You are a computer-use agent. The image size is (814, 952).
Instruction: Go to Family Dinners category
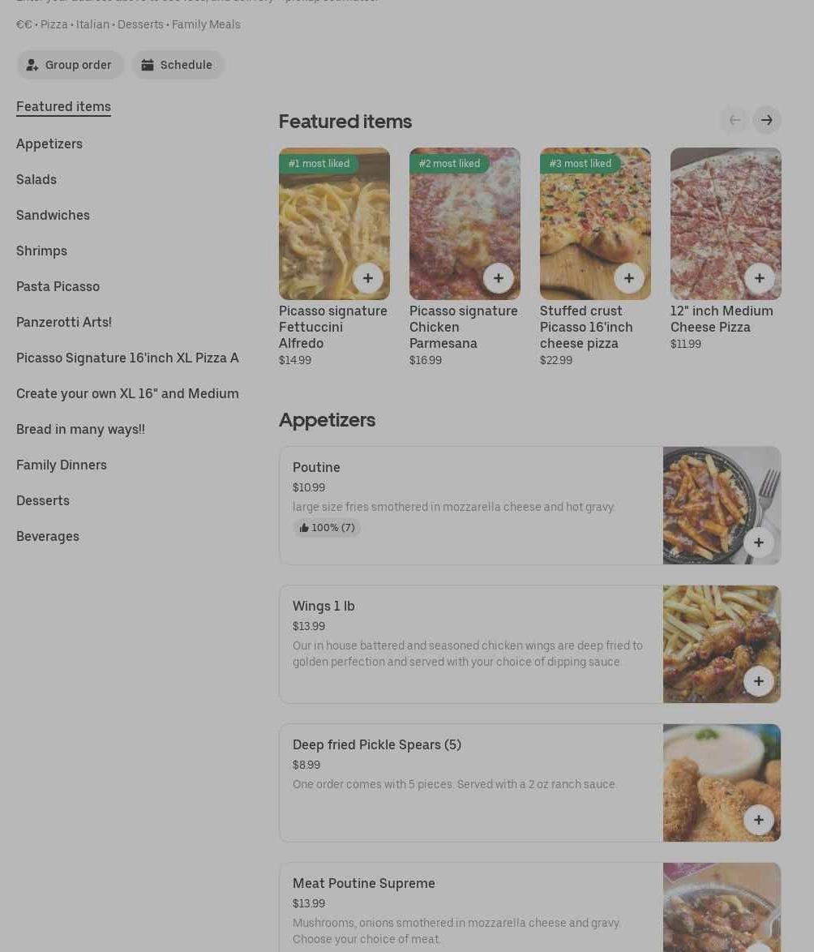coord(62,465)
